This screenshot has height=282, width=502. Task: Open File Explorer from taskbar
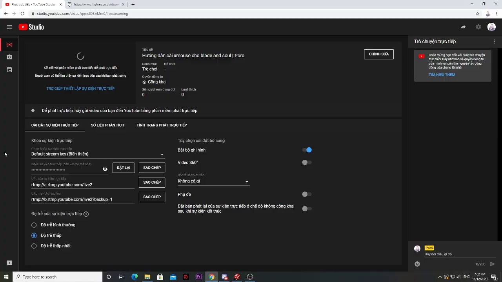[x=147, y=277]
